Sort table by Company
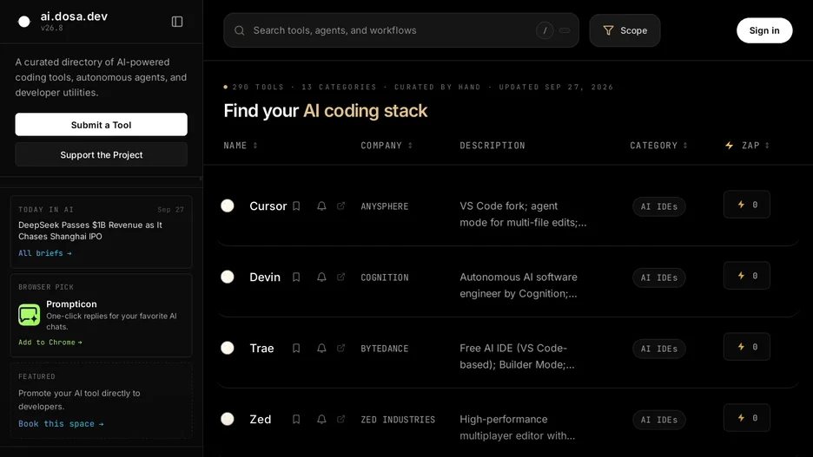This screenshot has width=813, height=457. coord(387,146)
